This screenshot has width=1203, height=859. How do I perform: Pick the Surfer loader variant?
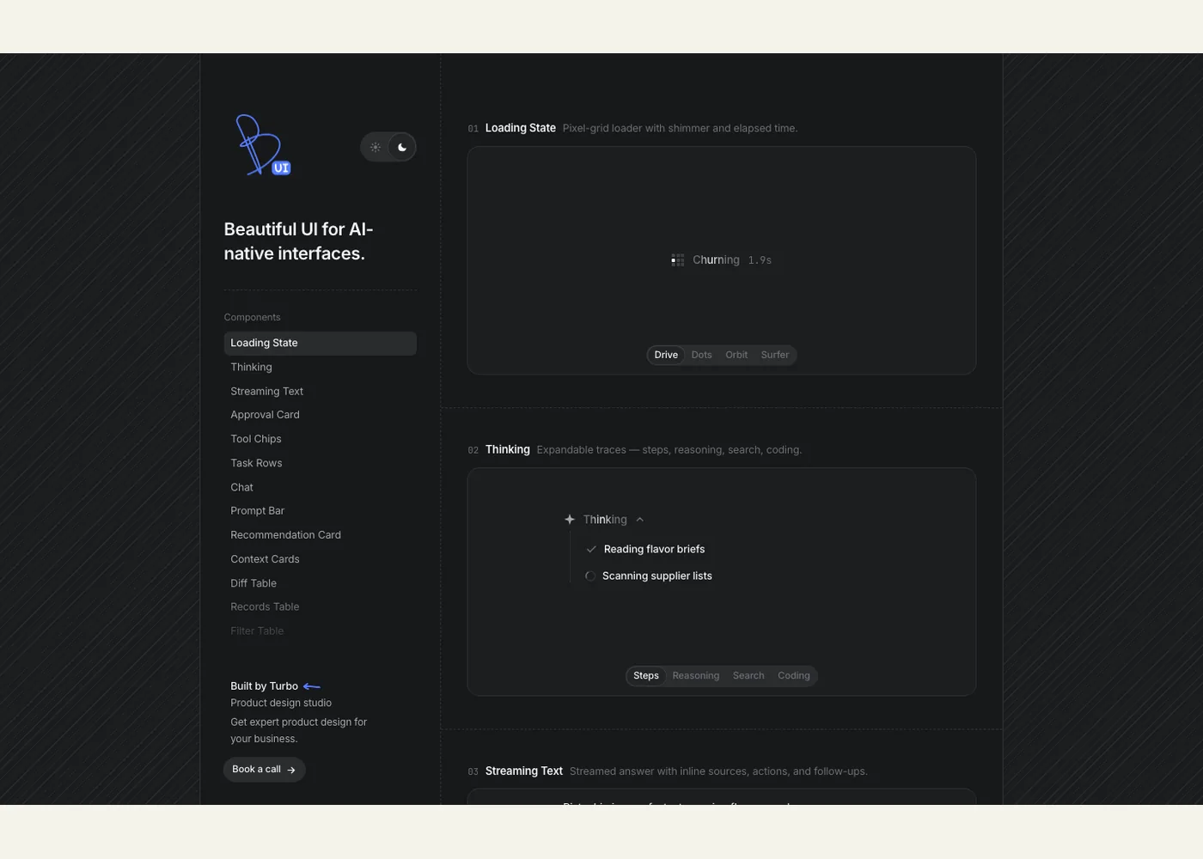pos(775,355)
